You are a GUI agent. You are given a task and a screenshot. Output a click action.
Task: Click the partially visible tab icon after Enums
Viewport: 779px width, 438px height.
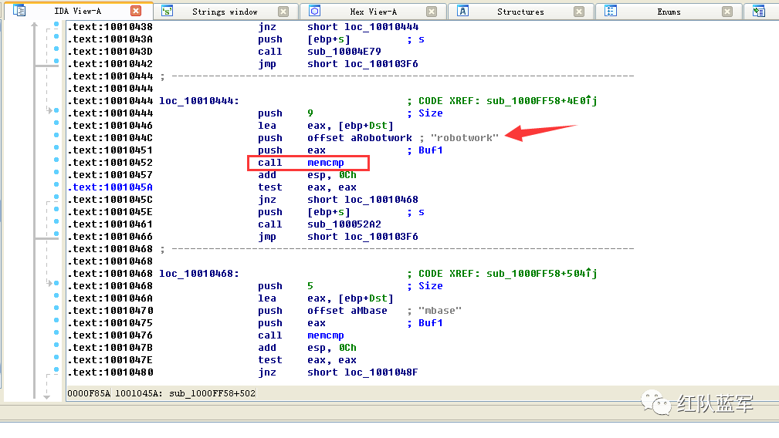tap(759, 12)
